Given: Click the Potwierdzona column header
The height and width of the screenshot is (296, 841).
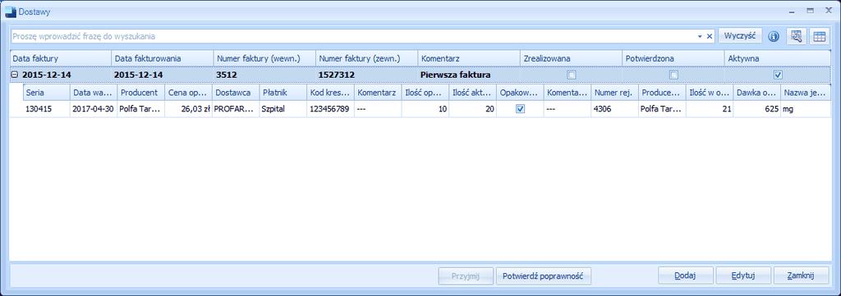Looking at the screenshot, I should (673, 58).
